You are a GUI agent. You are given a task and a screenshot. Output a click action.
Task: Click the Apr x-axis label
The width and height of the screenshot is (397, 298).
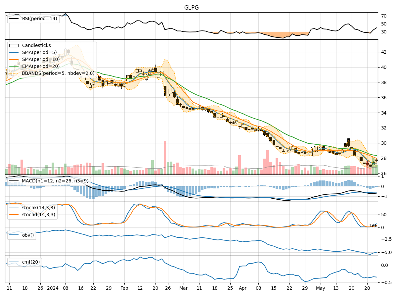(243, 288)
